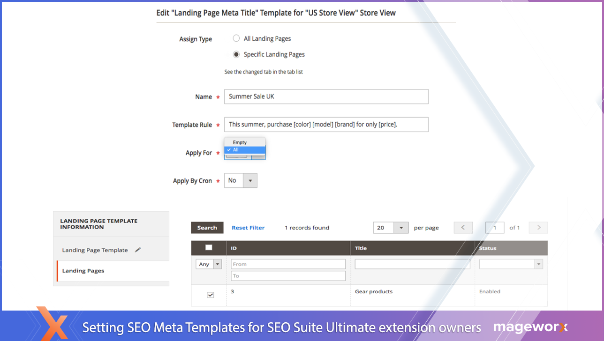Switch to the Landing Pages tab
This screenshot has height=341, width=604.
83,271
